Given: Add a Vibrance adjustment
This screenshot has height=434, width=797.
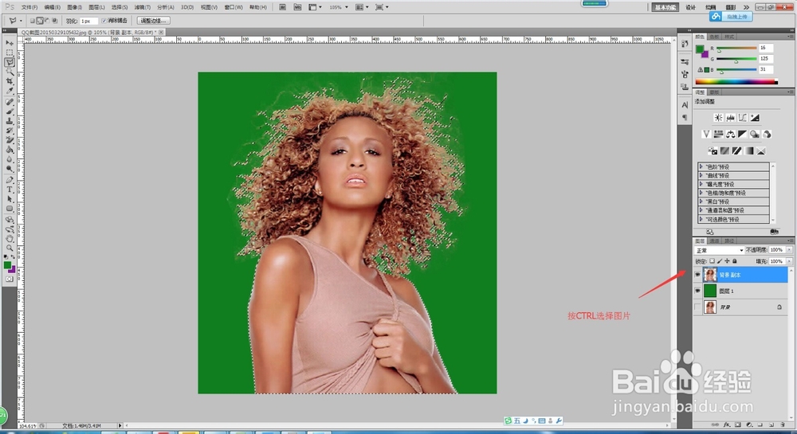Looking at the screenshot, I should click(x=706, y=134).
